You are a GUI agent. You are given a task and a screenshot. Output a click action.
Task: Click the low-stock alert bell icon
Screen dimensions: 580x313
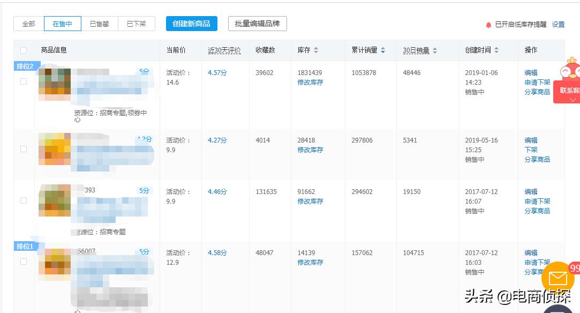(488, 25)
